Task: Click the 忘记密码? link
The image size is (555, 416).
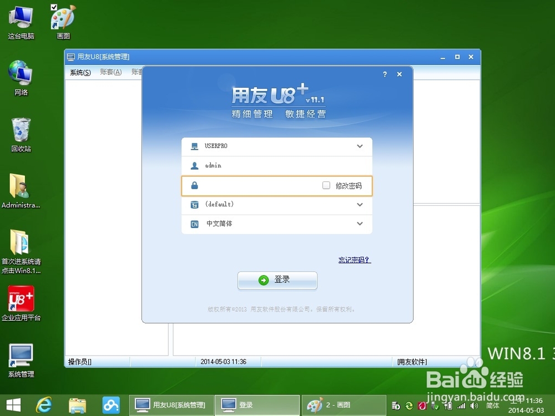Action: (x=354, y=260)
